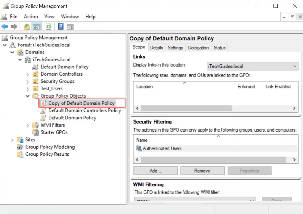Click the Forward navigation arrow
The image size is (303, 214).
[x=14, y=26]
